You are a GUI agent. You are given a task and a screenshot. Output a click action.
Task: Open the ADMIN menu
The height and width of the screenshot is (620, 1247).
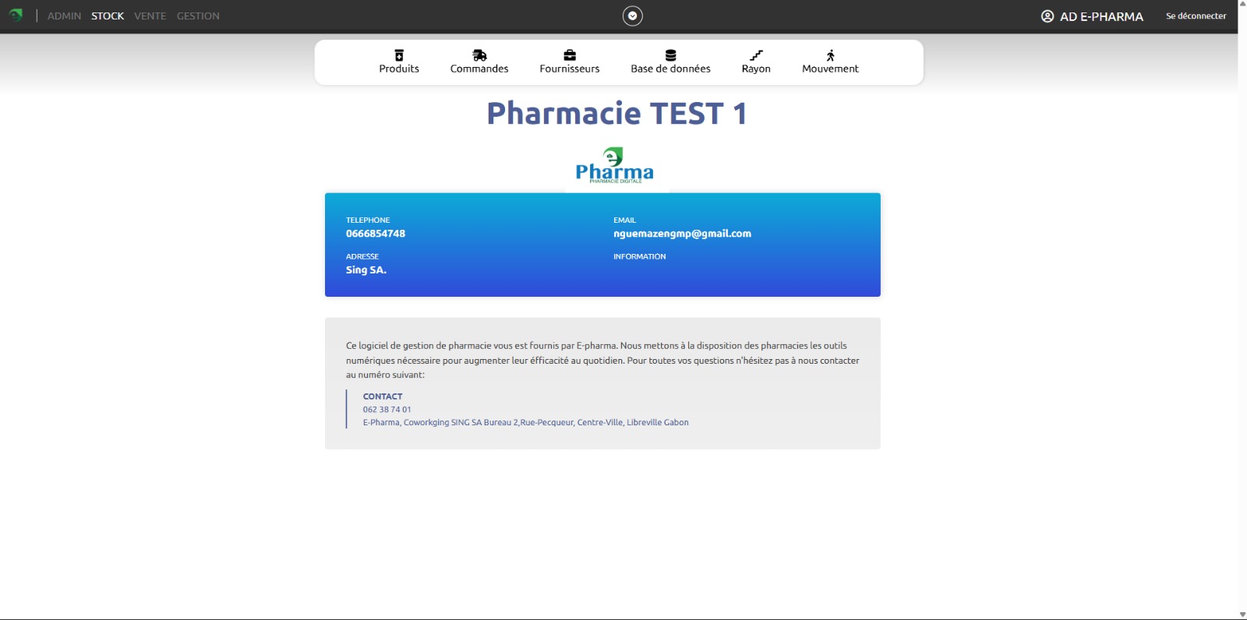(64, 16)
